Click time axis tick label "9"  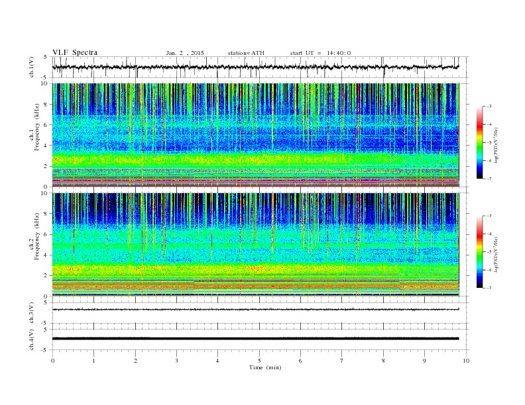click(424, 361)
